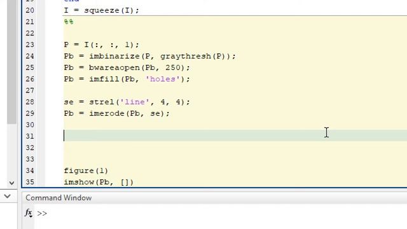Image resolution: width=407 pixels, height=229 pixels.
Task: Click line number 24 in the gutter
Action: [x=30, y=56]
